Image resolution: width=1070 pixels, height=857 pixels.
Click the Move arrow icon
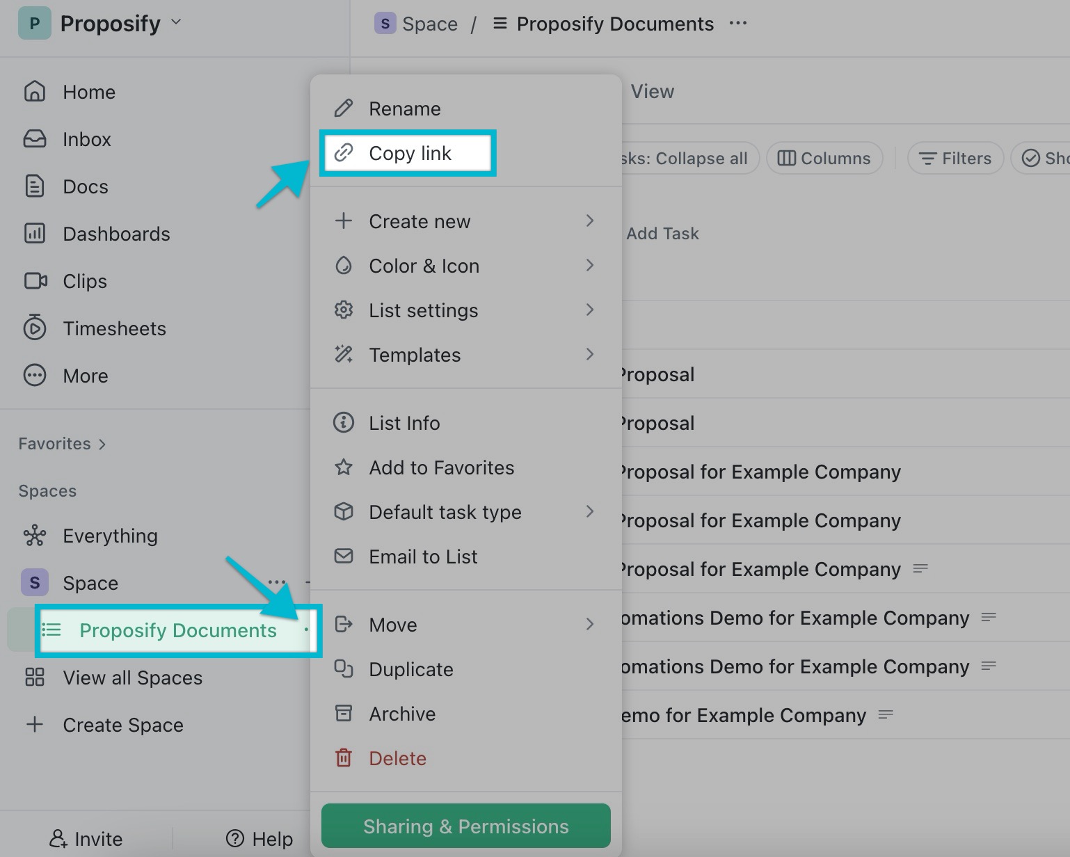coord(344,625)
